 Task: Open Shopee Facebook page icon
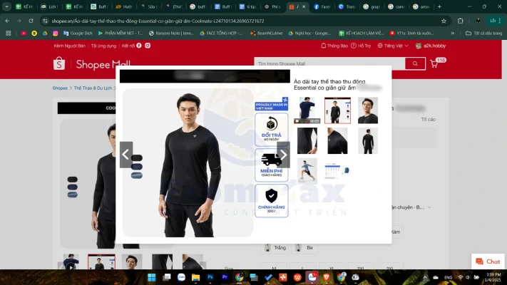[139, 46]
